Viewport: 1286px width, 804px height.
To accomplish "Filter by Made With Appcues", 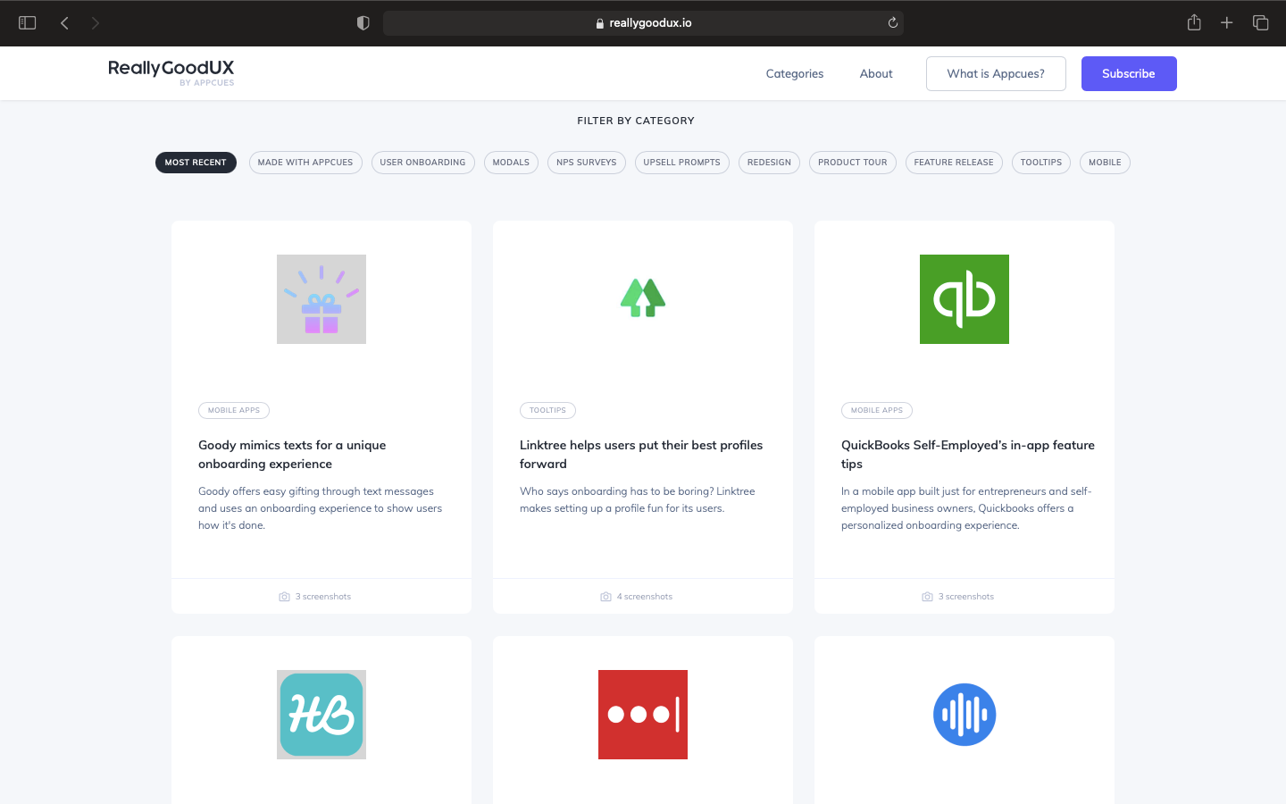I will (305, 163).
